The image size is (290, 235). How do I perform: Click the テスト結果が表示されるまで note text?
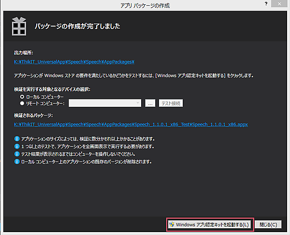click(x=78, y=154)
